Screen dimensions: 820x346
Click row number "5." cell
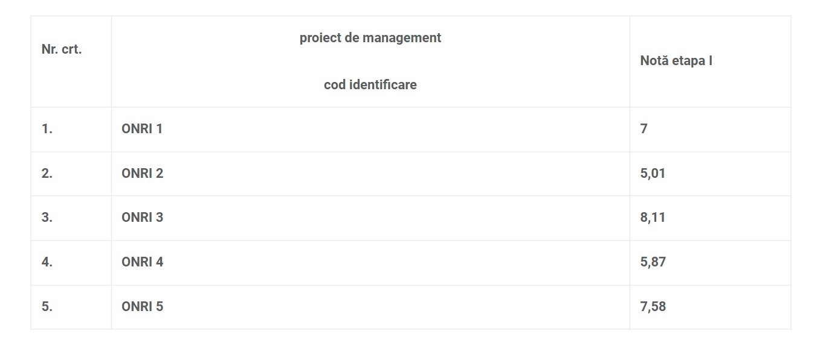(47, 307)
